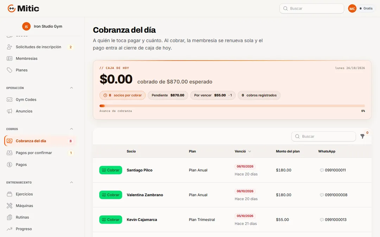This screenshot has height=237, width=380.
Task: Click the Por vencer $55.00 chip
Action: [x=213, y=95]
